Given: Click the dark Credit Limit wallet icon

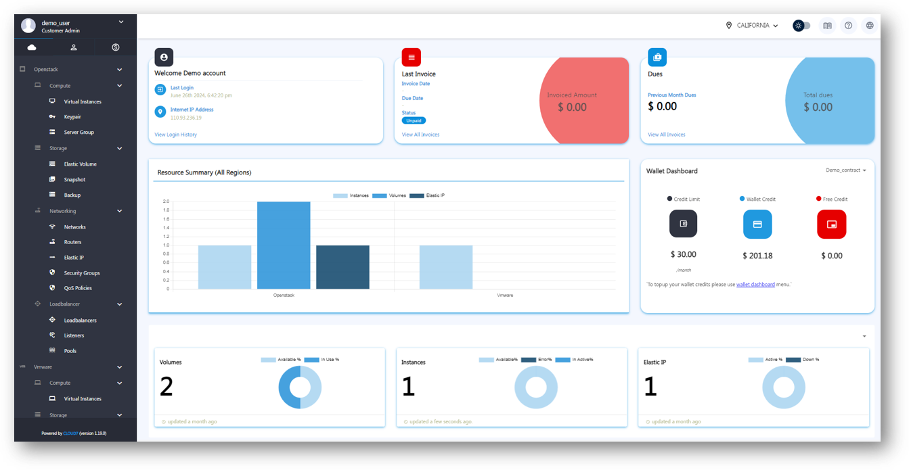Looking at the screenshot, I should point(683,224).
